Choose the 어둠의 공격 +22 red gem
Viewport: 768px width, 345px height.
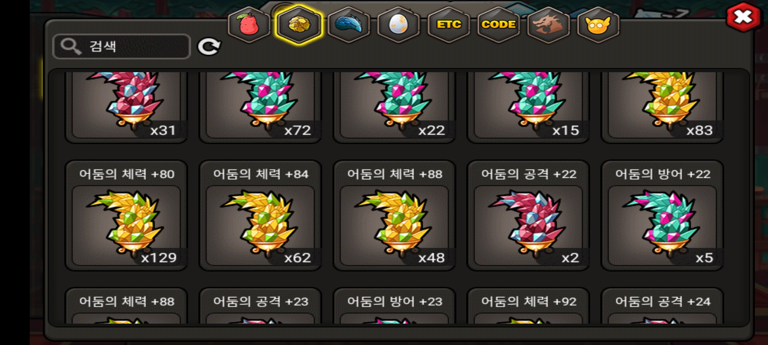[528, 216]
